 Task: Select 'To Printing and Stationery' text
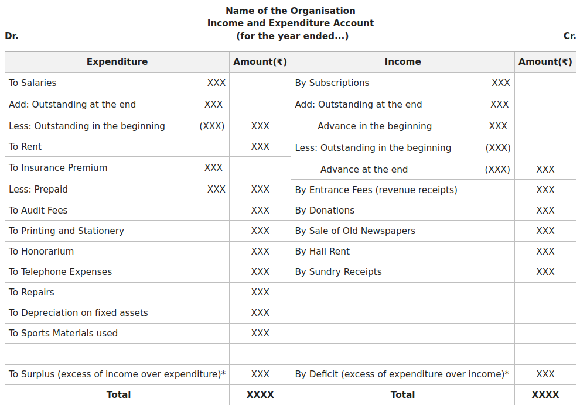click(x=66, y=231)
